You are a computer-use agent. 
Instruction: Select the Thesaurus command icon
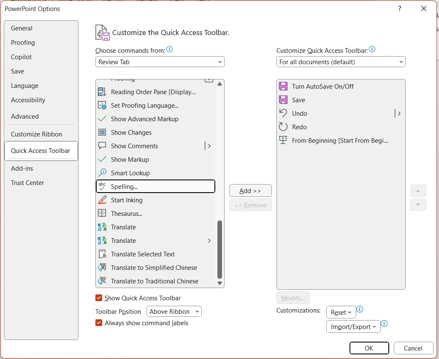(x=101, y=213)
